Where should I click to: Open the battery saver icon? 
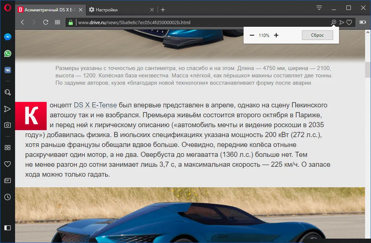(x=363, y=22)
